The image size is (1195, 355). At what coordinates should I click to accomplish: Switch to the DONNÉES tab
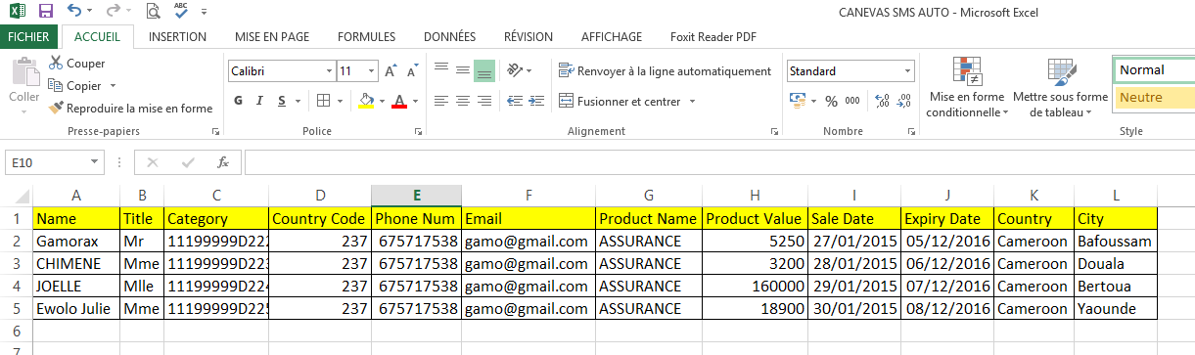[x=449, y=37]
